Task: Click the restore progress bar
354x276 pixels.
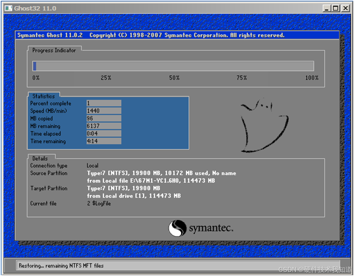Action: (x=173, y=66)
